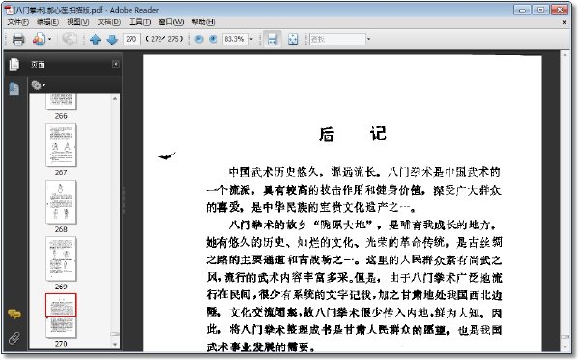Select page thumbnail 270

click(x=61, y=316)
